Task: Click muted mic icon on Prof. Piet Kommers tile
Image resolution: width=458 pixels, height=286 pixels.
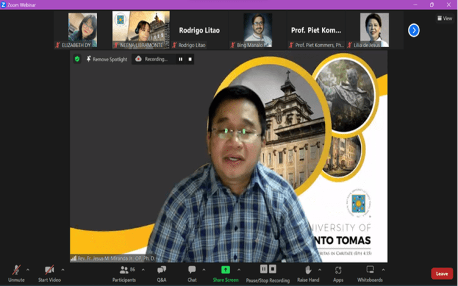Action: (x=291, y=45)
